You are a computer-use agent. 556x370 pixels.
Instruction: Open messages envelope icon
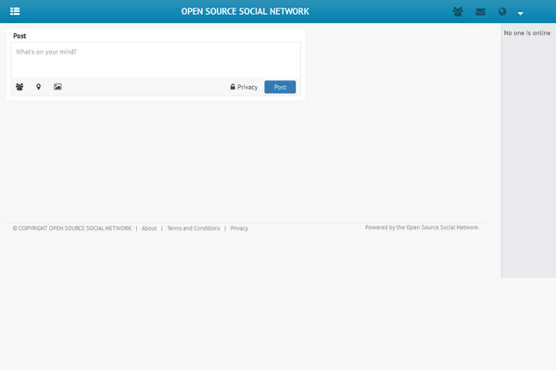tap(480, 12)
